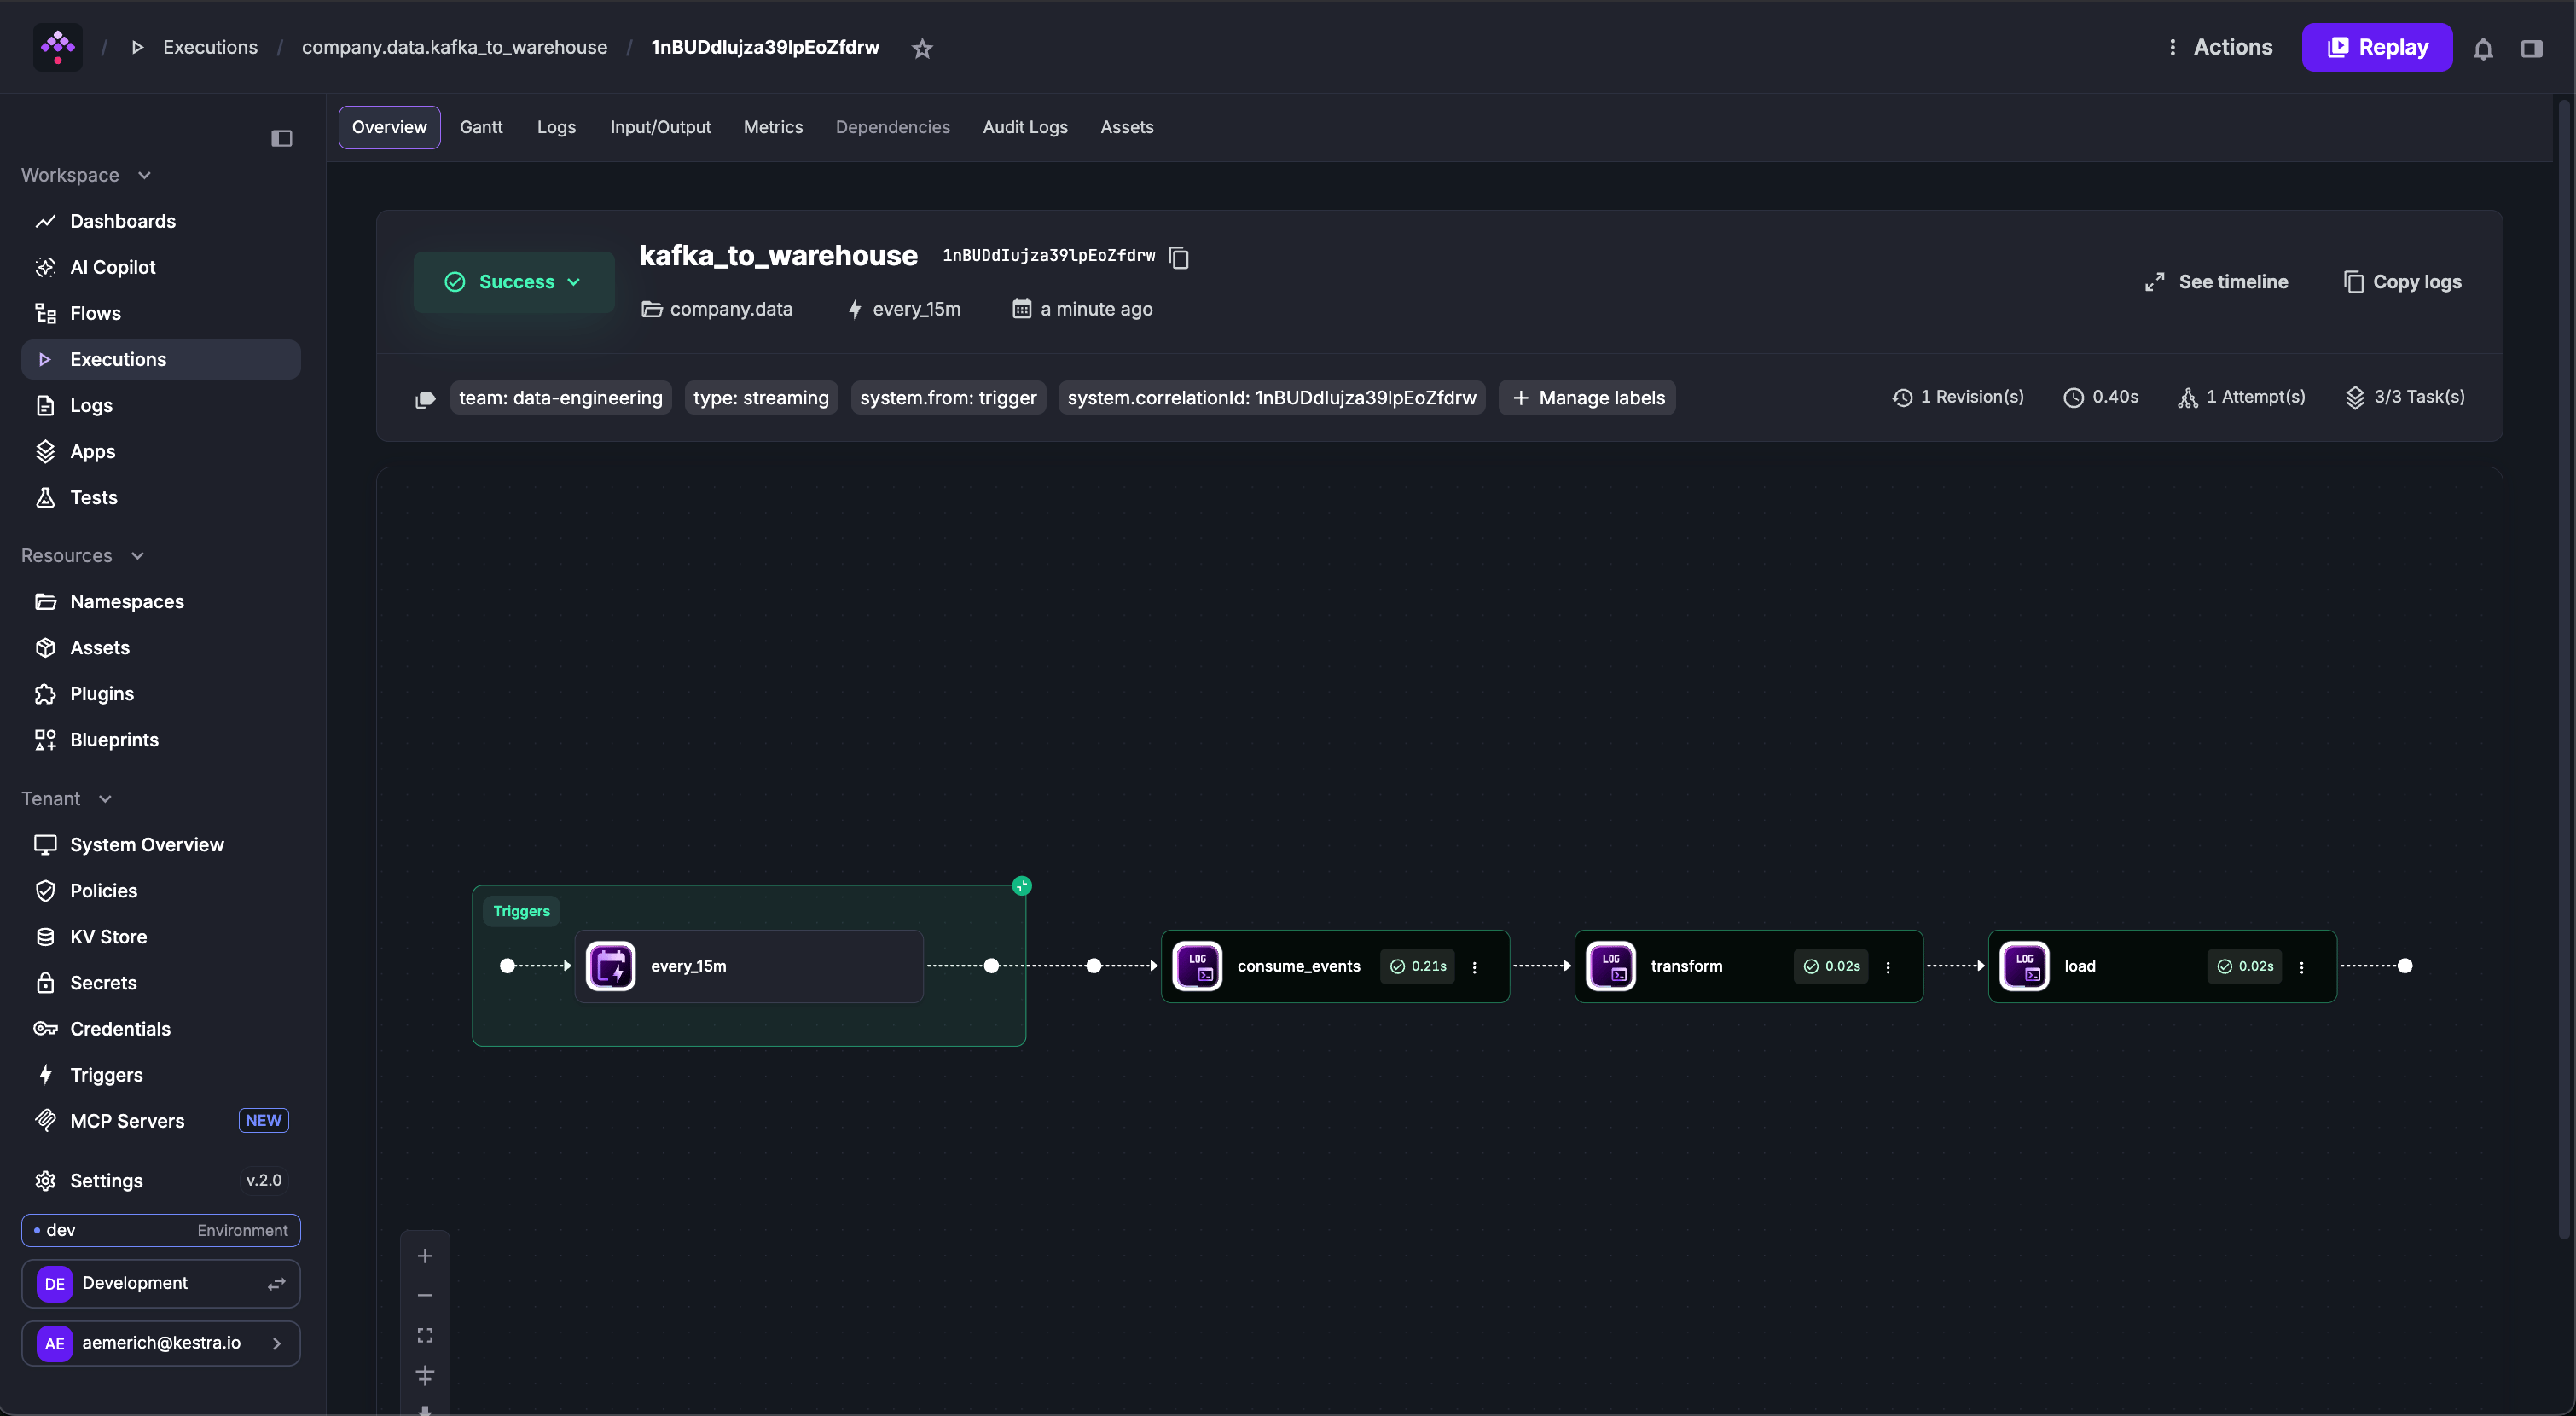Image resolution: width=2576 pixels, height=1416 pixels.
Task: Click the Kestra logo icon
Action: coord(58,46)
